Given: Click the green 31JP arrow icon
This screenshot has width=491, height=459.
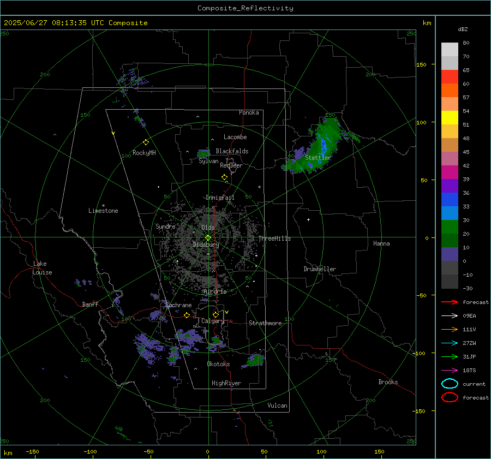Looking at the screenshot, I should (450, 356).
